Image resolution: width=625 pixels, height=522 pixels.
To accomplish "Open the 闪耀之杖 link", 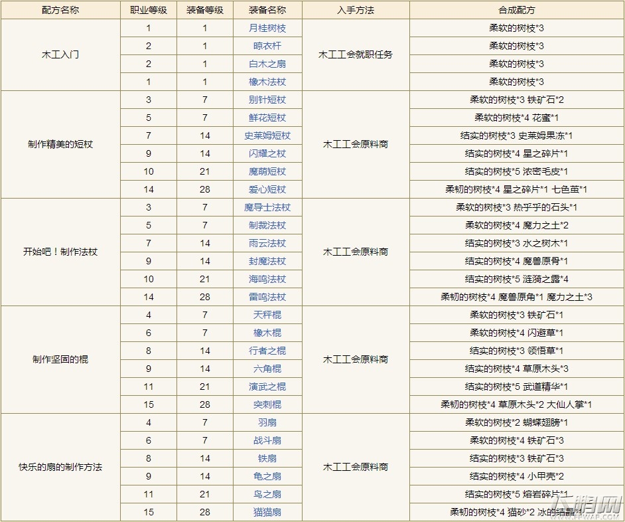I will pyautogui.click(x=267, y=154).
